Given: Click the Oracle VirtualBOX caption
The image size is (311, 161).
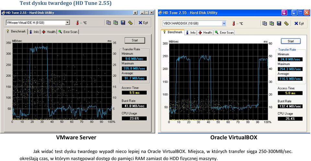Looking at the screenshot, I should point(234,137).
